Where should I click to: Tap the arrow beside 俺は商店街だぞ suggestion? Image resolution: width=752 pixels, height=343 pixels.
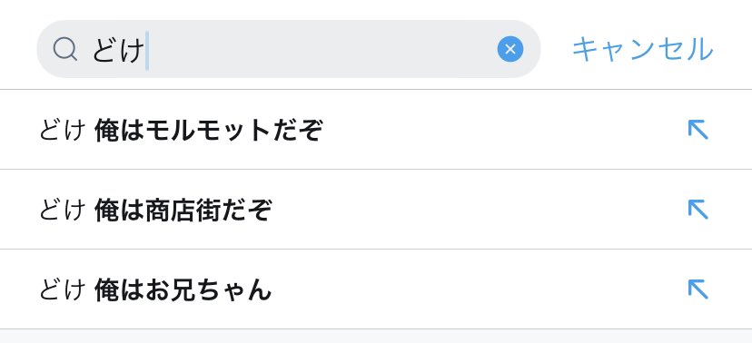coord(698,210)
